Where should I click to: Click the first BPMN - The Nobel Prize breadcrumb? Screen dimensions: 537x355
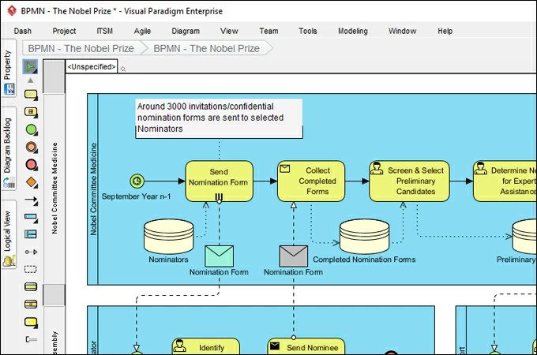pyautogui.click(x=81, y=48)
